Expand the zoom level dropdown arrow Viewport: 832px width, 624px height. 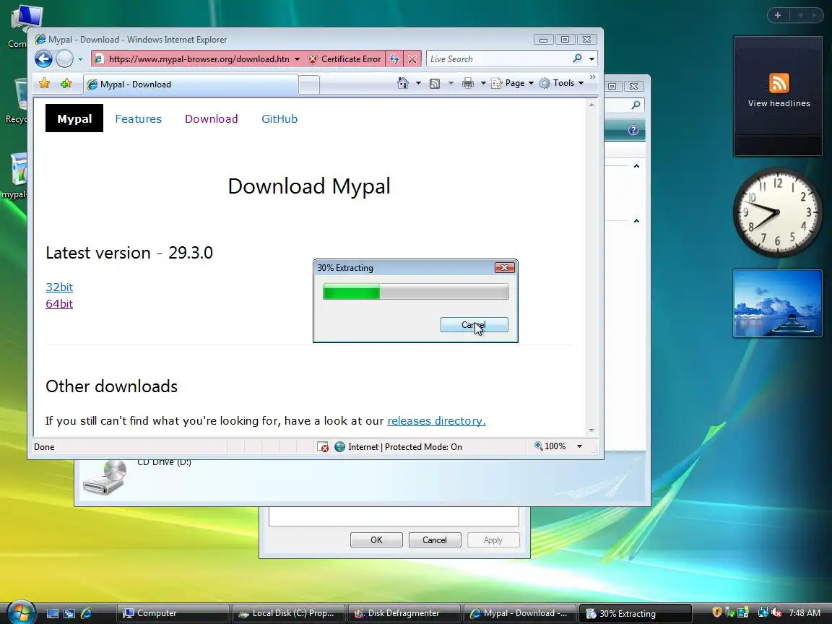pyautogui.click(x=579, y=447)
